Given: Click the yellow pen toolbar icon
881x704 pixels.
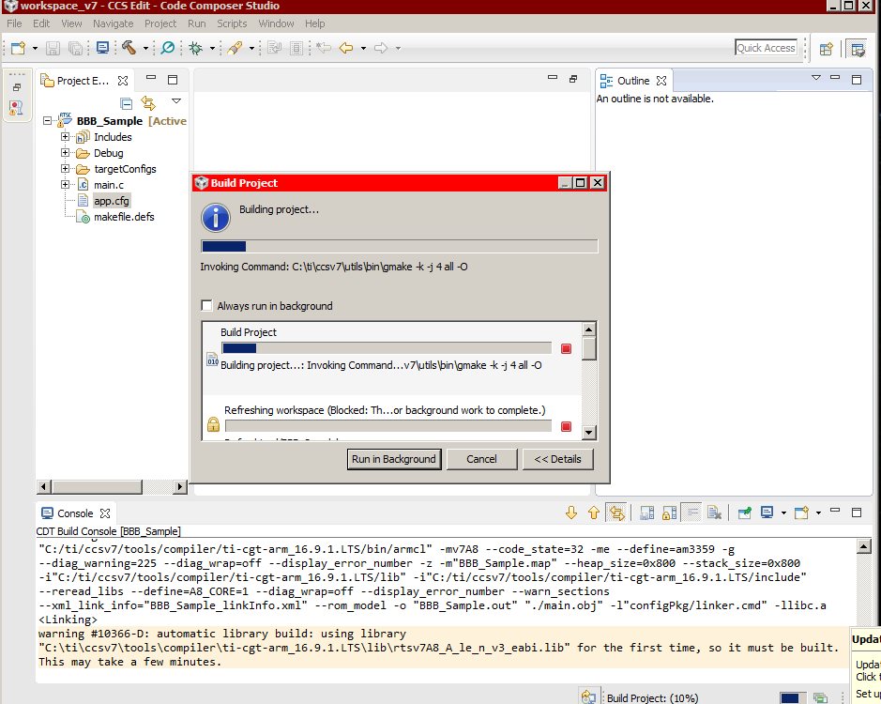Looking at the screenshot, I should point(235,49).
